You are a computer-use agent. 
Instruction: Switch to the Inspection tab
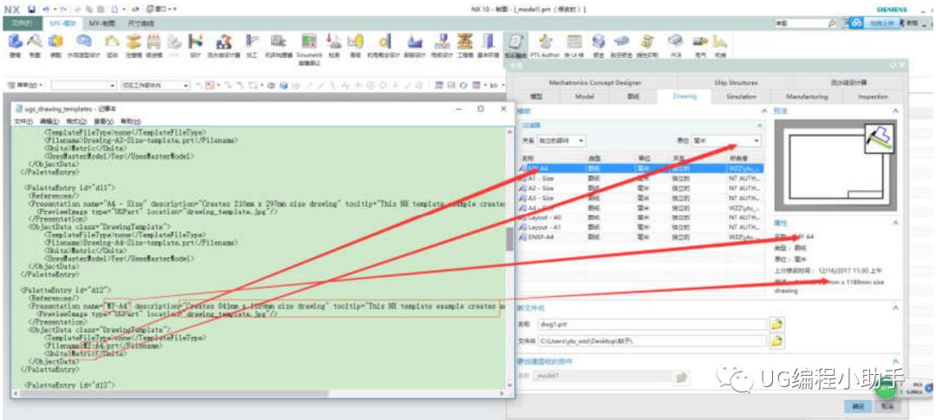(873, 96)
